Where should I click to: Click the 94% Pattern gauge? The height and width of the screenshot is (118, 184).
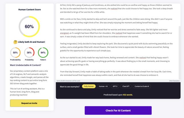43,53
